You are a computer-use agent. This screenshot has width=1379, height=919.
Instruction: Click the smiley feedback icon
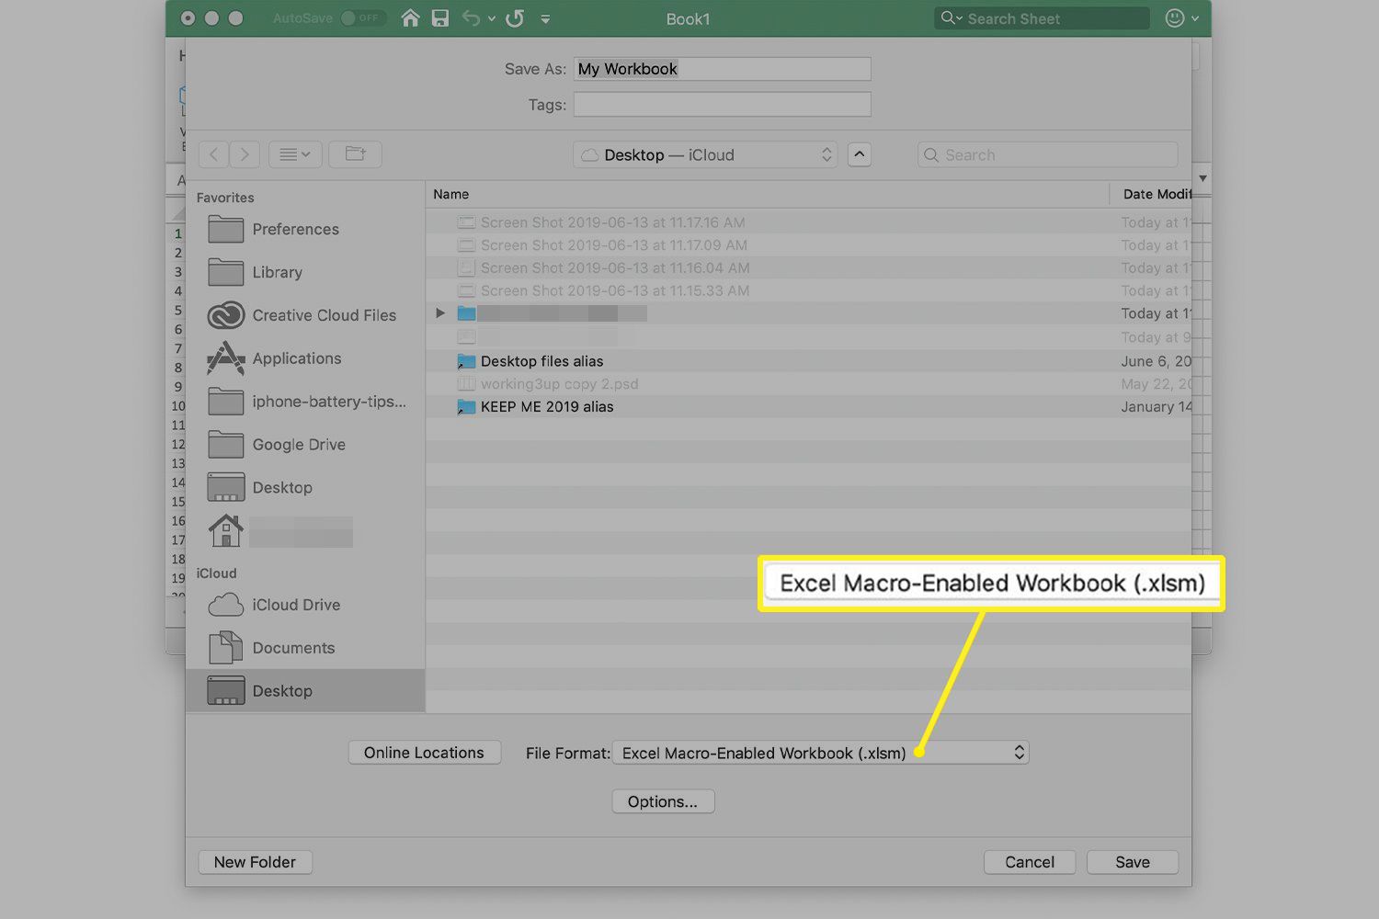1175,18
